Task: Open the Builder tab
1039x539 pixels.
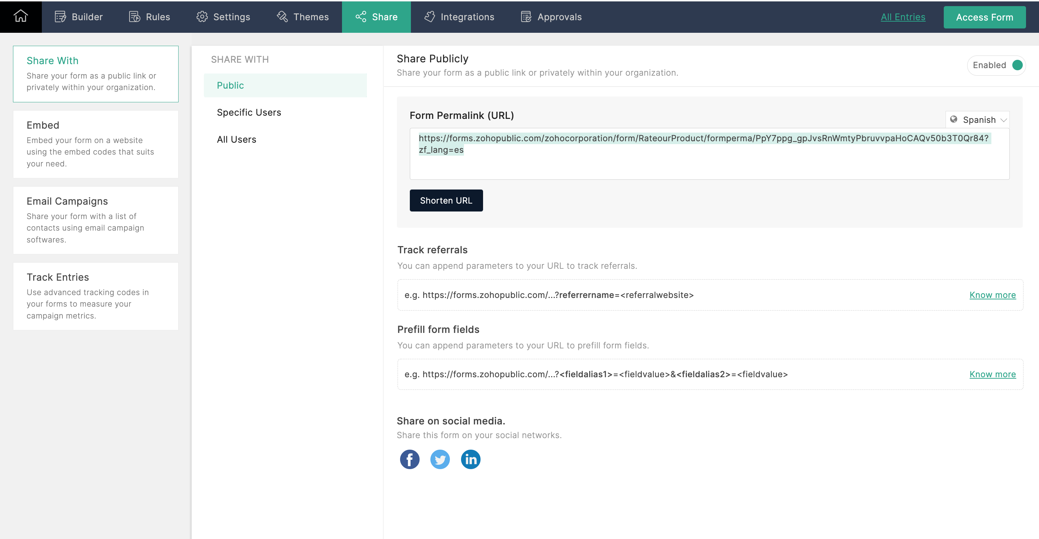Action: 79,17
